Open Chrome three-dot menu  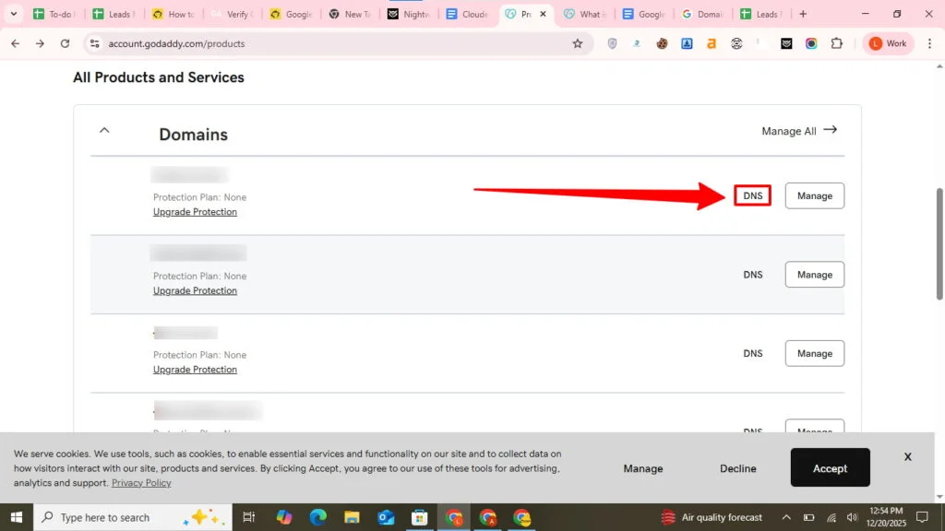pos(929,43)
